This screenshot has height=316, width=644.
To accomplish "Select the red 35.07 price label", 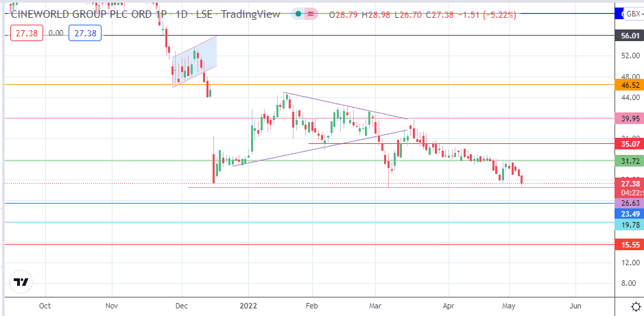I will click(630, 144).
